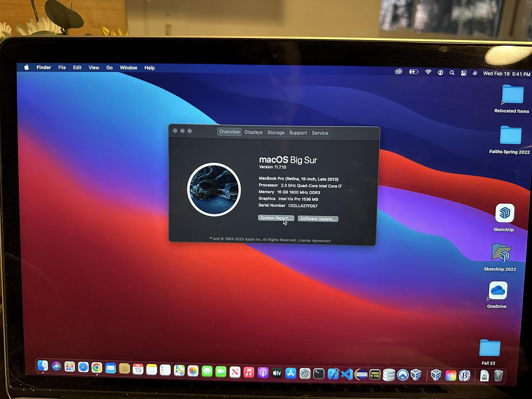Launch Siri from the dock
Viewport: 532px width, 399px height.
click(x=56, y=366)
